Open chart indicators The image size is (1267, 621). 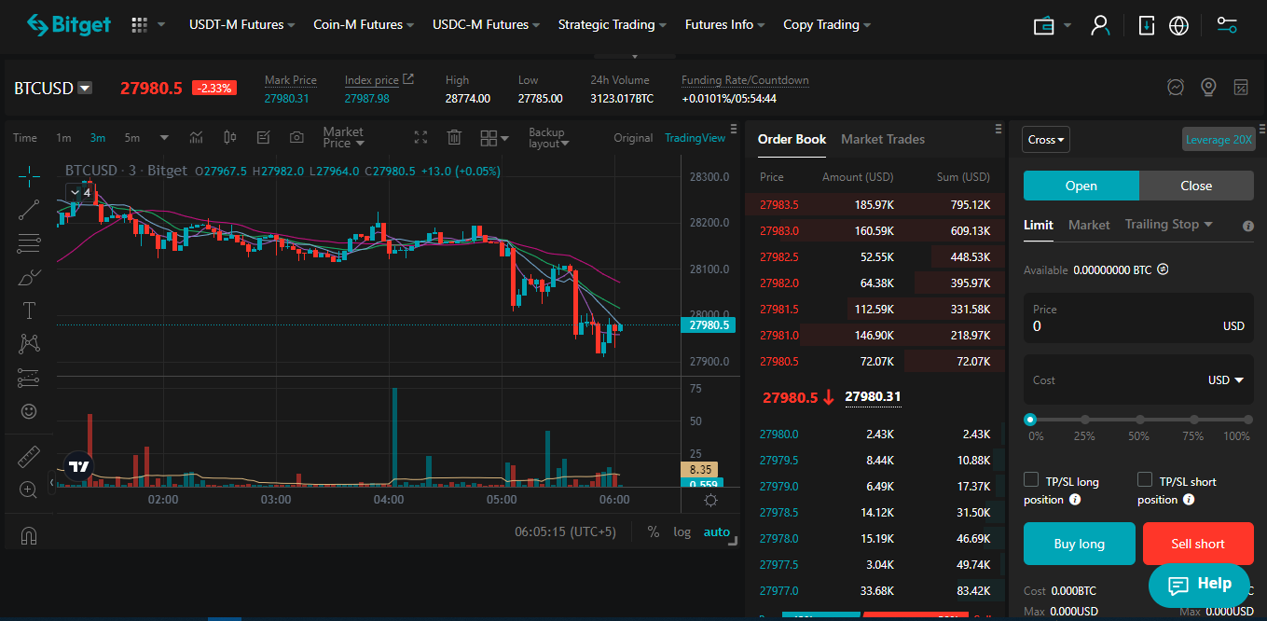197,138
